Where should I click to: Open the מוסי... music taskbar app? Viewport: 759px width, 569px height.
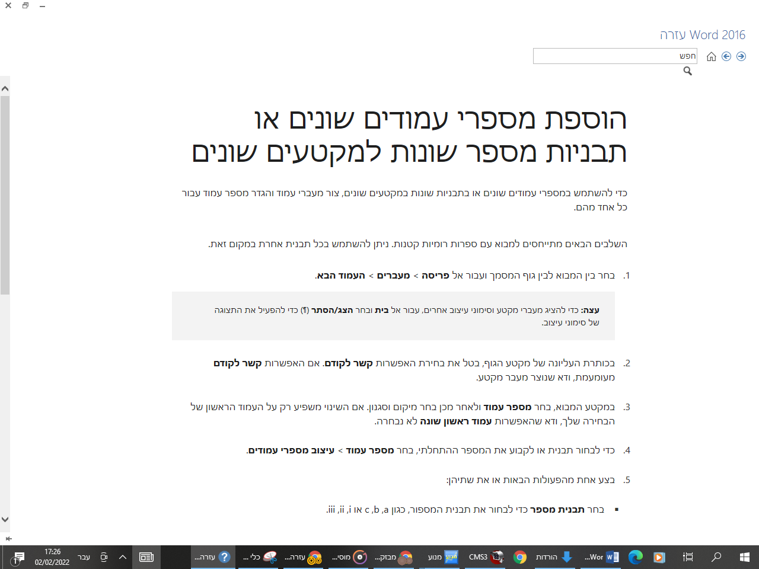(x=349, y=557)
